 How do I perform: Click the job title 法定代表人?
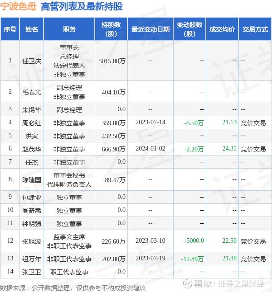point(69,66)
